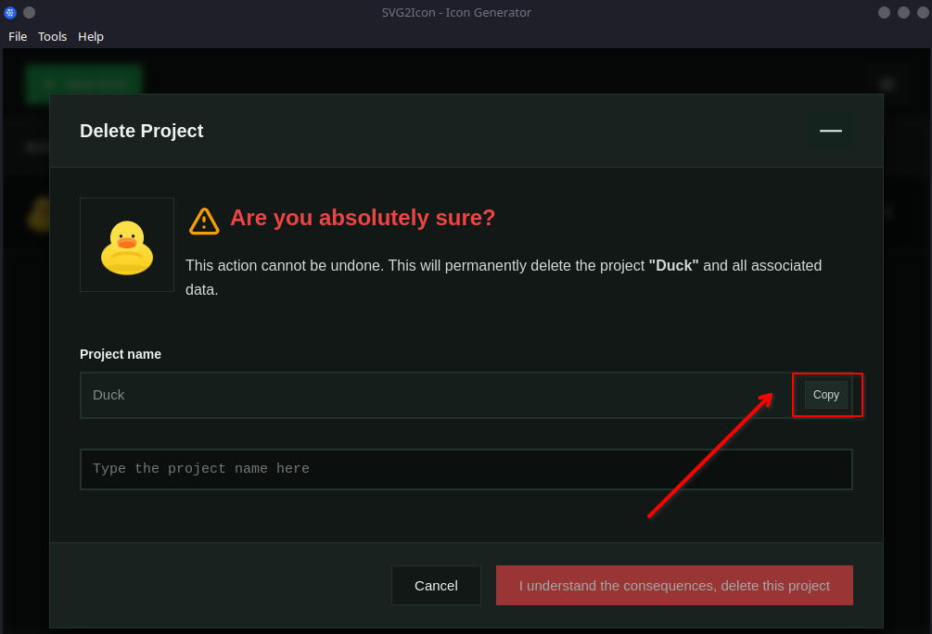Close the SVG2Icon window
The height and width of the screenshot is (634, 932).
tap(923, 13)
